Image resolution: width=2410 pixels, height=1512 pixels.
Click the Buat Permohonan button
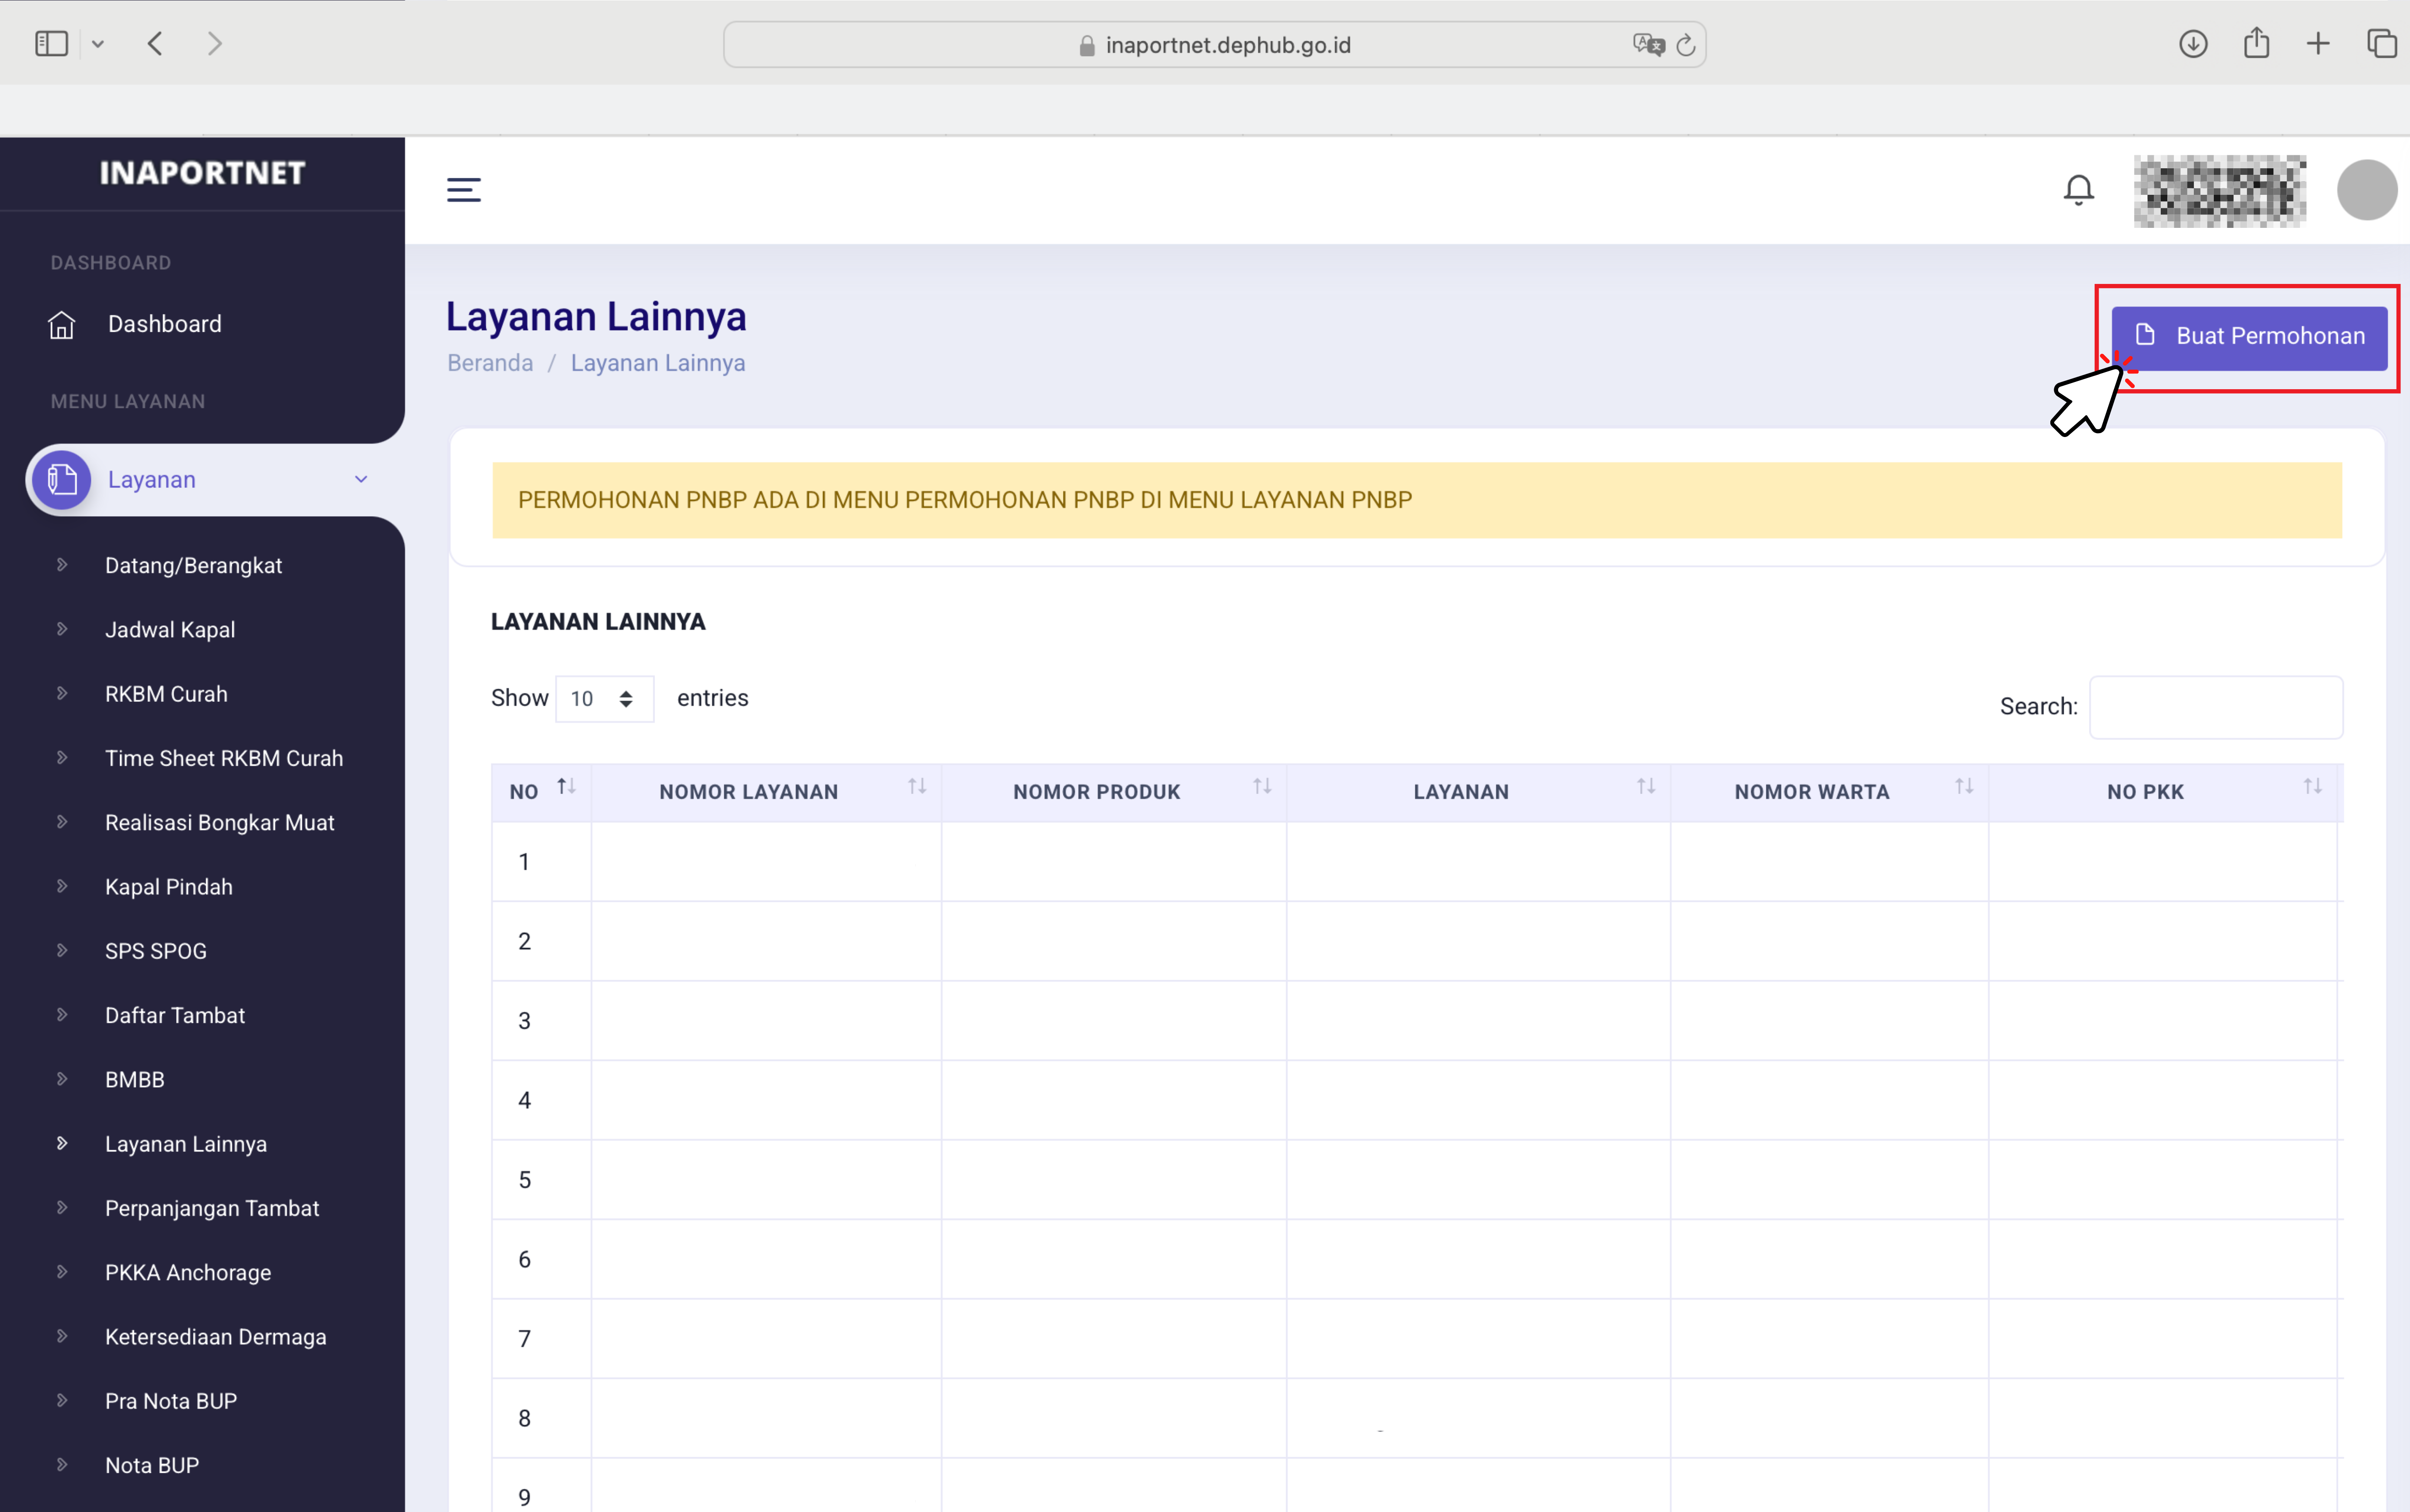pos(2249,337)
